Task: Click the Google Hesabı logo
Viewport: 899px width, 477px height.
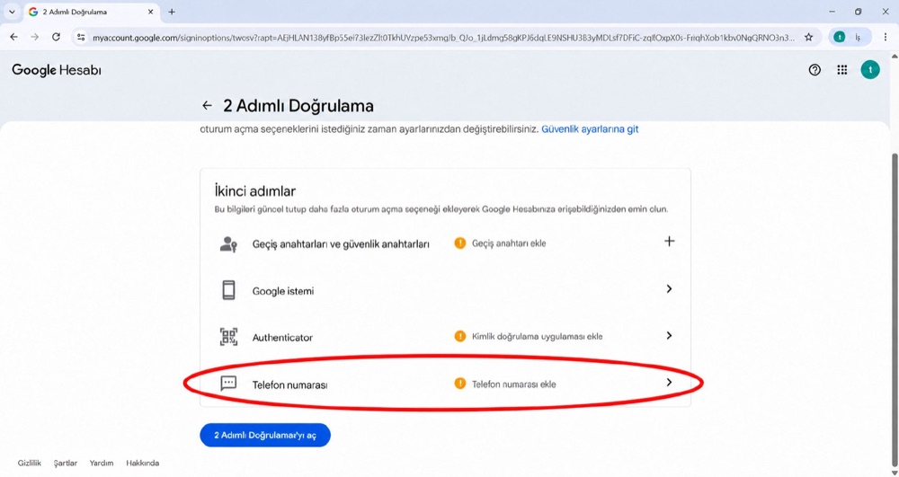Action: tap(56, 70)
